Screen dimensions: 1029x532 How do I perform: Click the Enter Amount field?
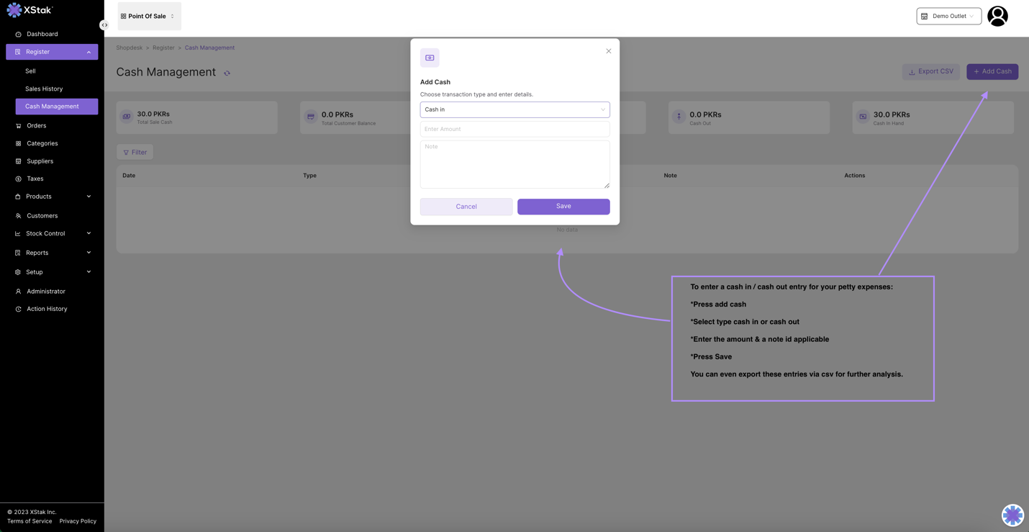pyautogui.click(x=514, y=129)
